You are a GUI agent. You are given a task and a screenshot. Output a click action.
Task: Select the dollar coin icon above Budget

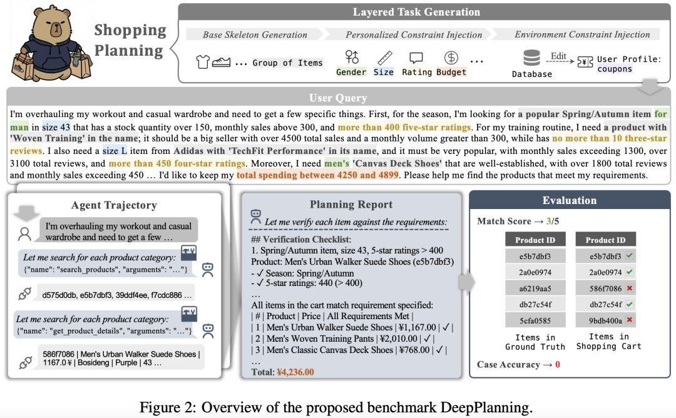click(451, 58)
